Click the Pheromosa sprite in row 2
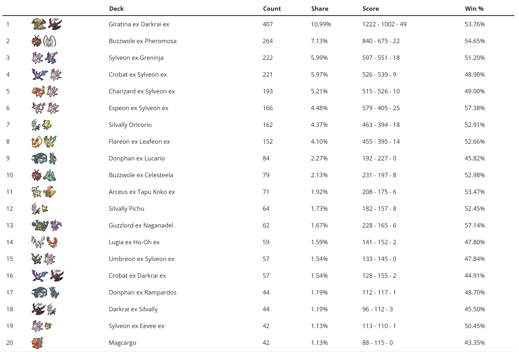Screen dimensions: 519x352 pyautogui.click(x=50, y=41)
